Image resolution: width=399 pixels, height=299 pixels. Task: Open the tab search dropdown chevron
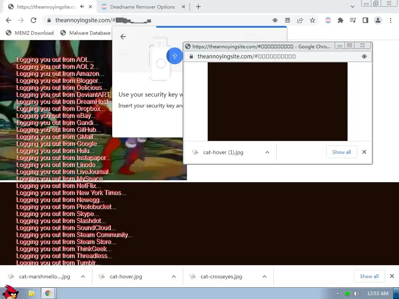352,7
